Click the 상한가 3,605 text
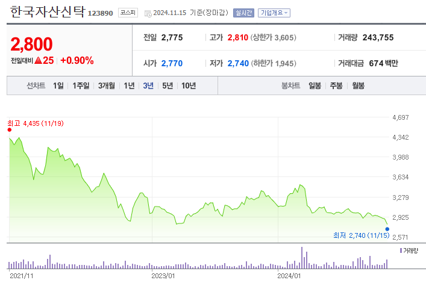The width and height of the screenshot is (426, 283). pyautogui.click(x=274, y=37)
